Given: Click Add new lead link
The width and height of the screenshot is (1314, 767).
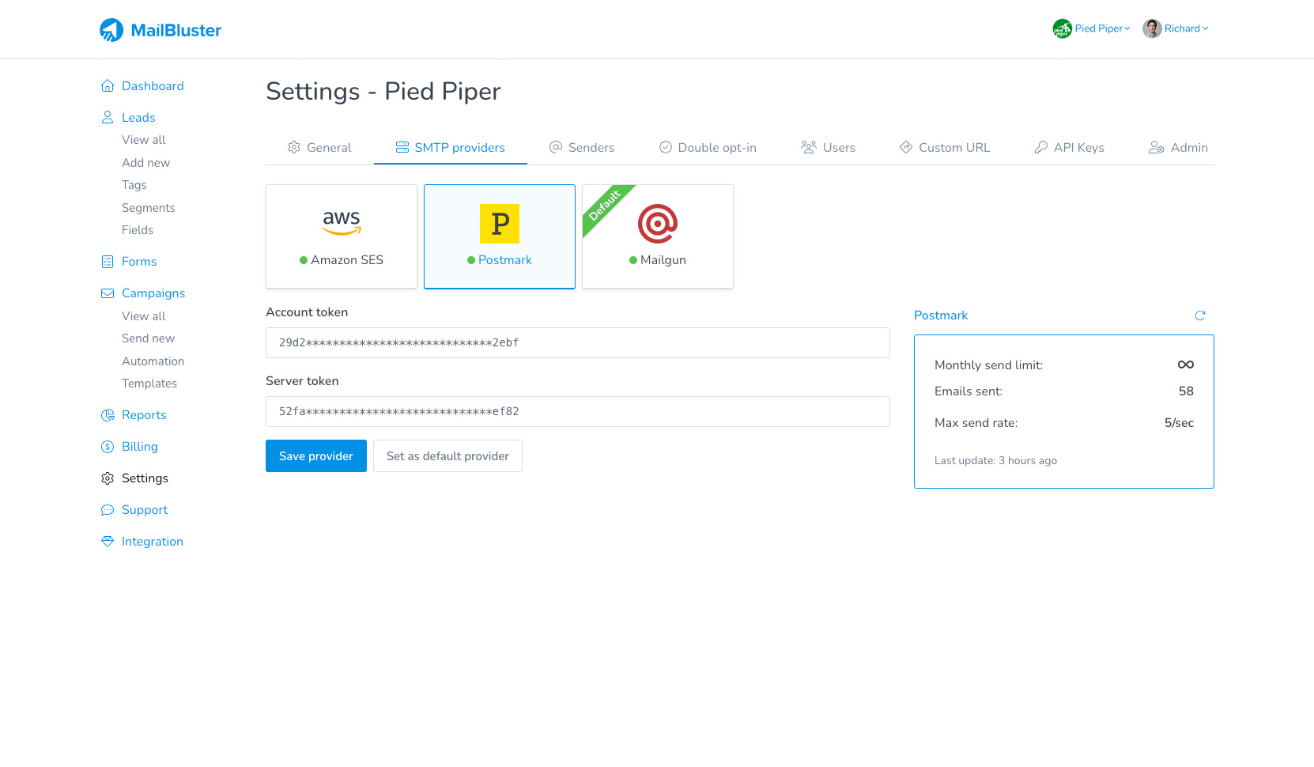Looking at the screenshot, I should (x=145, y=162).
